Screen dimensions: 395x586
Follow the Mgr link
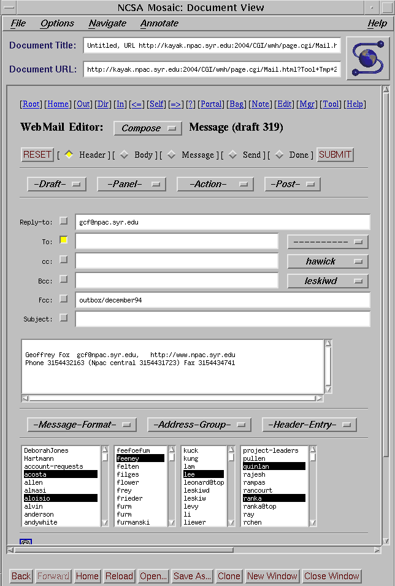pos(307,104)
